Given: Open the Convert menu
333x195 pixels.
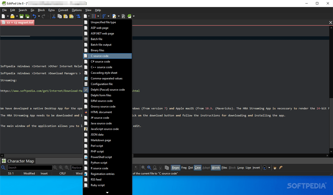Looking at the screenshot, I should (63, 10).
